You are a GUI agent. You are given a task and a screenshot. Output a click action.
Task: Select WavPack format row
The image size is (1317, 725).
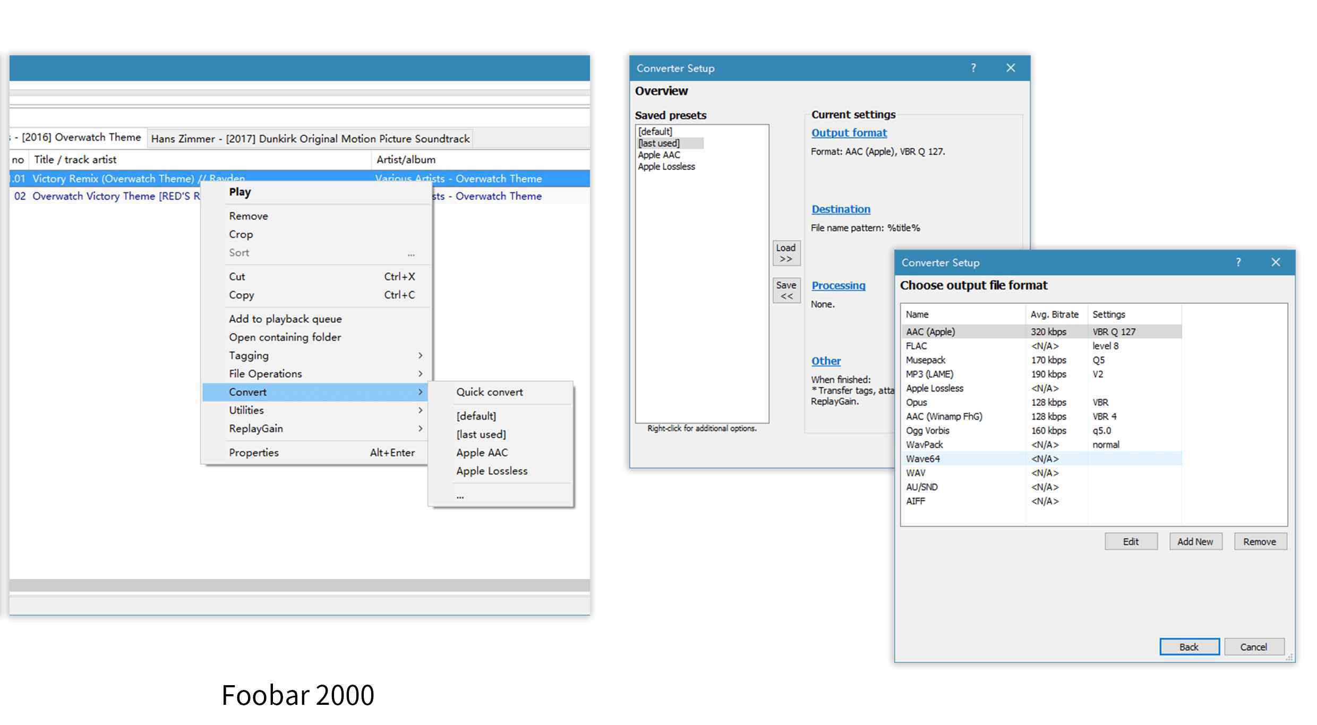pyautogui.click(x=1041, y=445)
